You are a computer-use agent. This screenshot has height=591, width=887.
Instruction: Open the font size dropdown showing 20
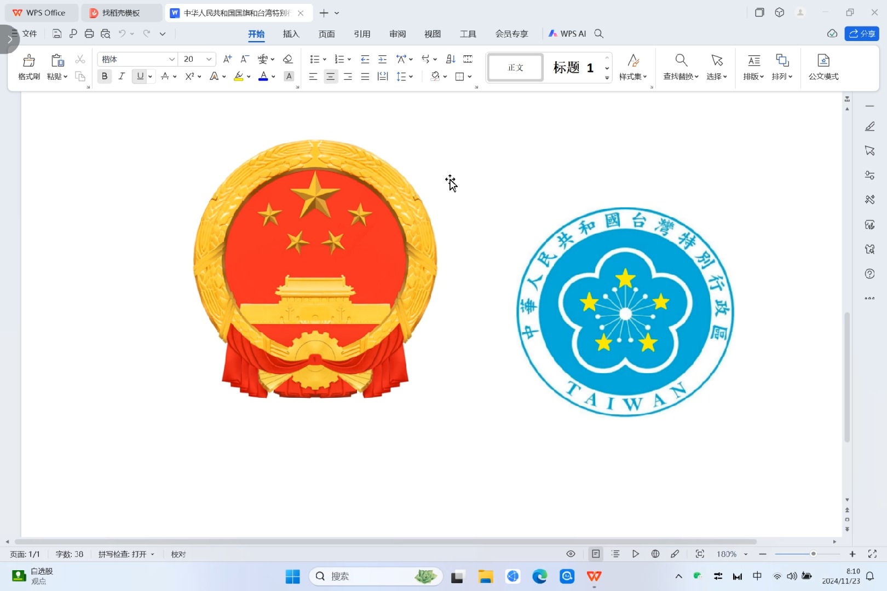[209, 59]
